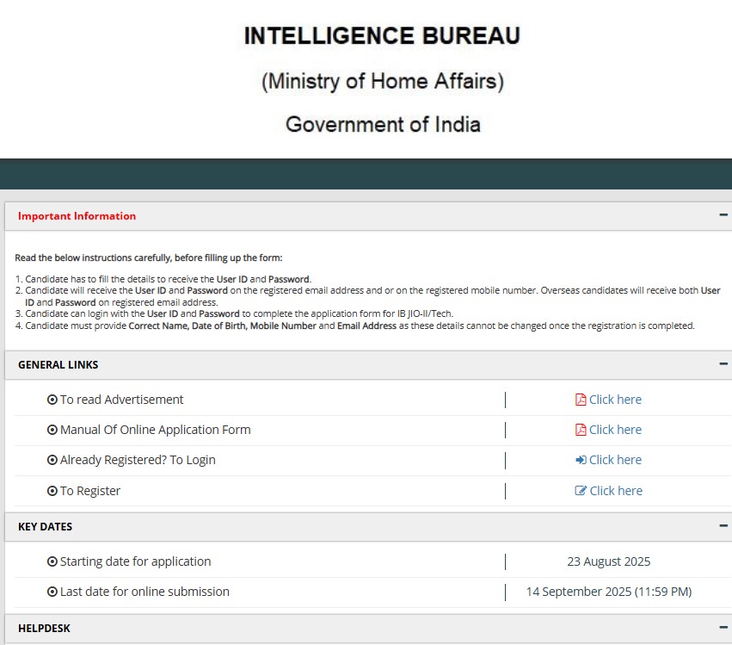Collapse the GENERAL LINKS section
Image resolution: width=732 pixels, height=645 pixels.
click(x=723, y=364)
